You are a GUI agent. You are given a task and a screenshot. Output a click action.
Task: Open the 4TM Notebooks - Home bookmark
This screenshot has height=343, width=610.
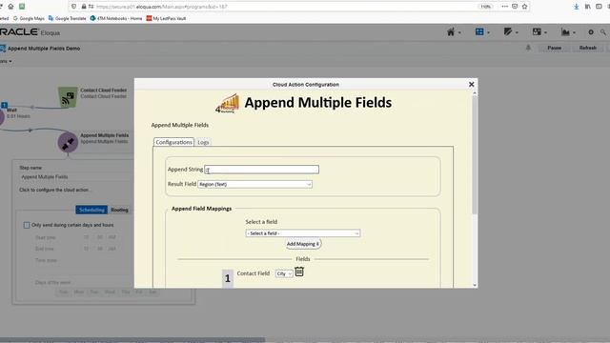pyautogui.click(x=116, y=18)
